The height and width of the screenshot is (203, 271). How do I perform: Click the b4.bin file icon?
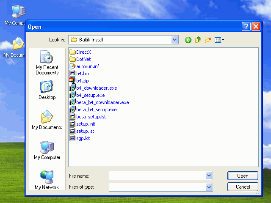(x=72, y=74)
